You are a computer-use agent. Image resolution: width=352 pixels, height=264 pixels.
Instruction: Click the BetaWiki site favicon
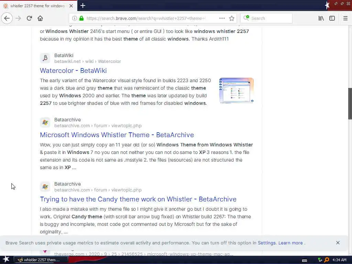tap(45, 58)
